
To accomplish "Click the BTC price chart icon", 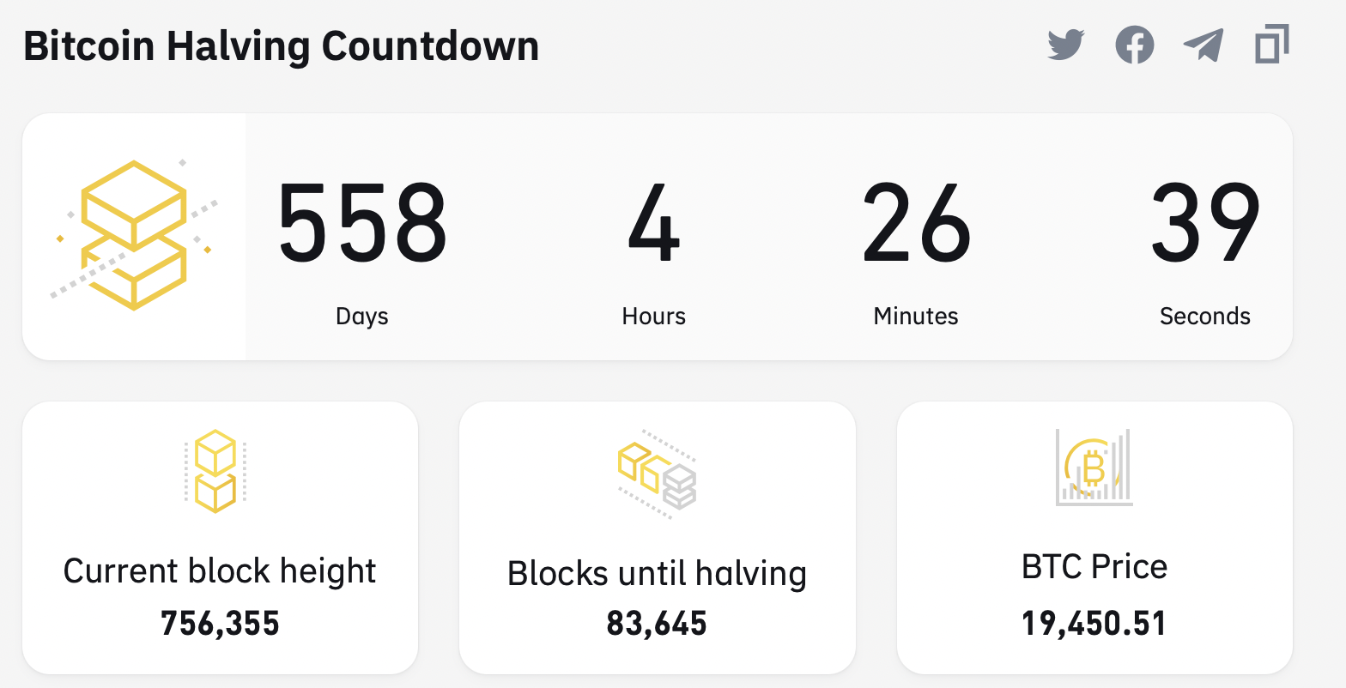I will click(x=1094, y=468).
